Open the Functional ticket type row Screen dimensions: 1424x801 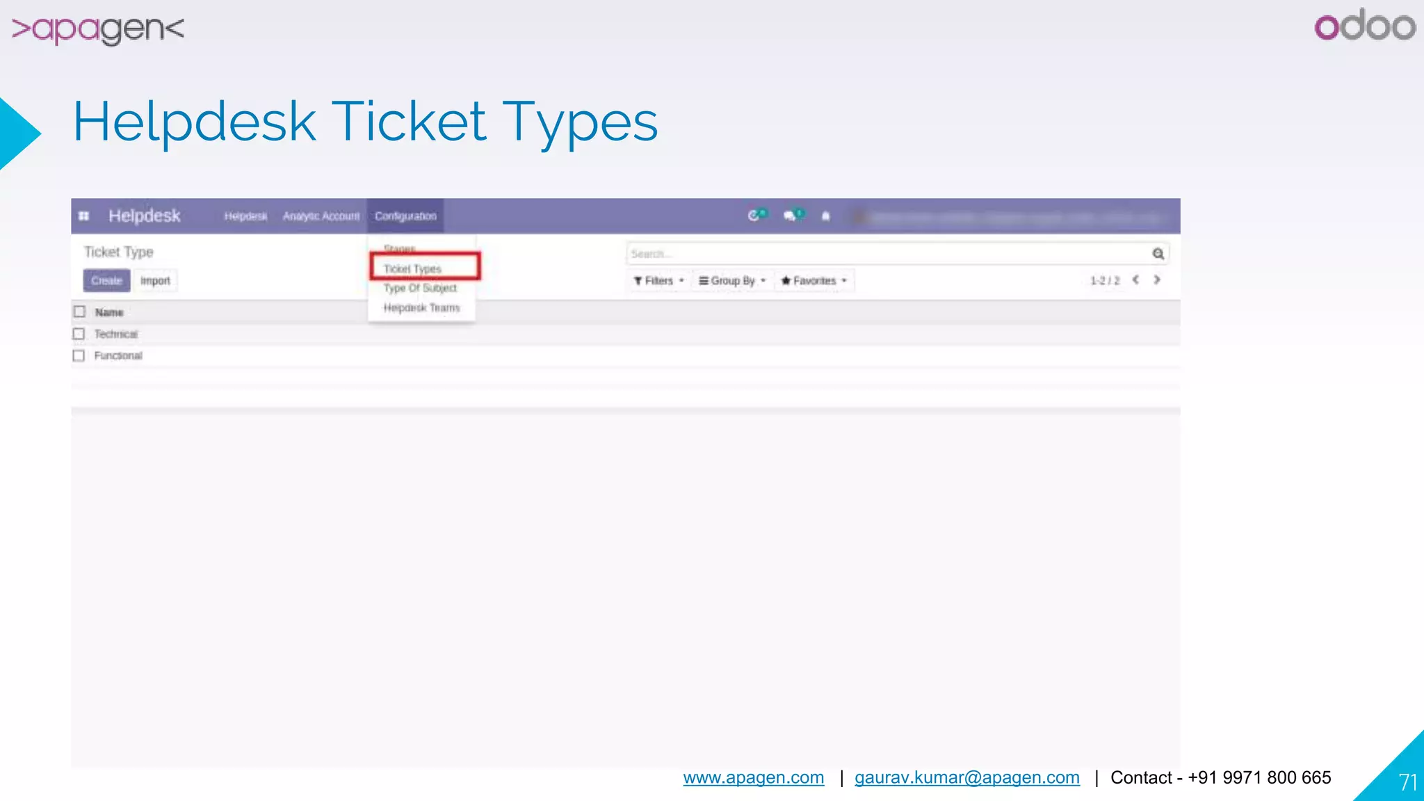(626, 355)
